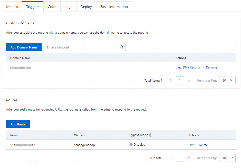Expand the Items per Page dropdown showing 10
Image resolution: width=241 pixels, height=168 pixels.
[227, 158]
